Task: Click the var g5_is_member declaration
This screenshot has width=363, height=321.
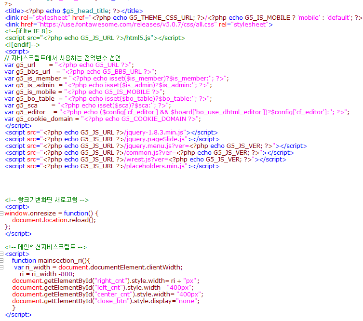Action: (x=117, y=79)
